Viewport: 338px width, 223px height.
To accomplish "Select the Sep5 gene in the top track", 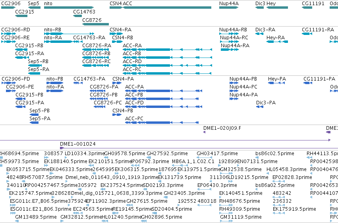I will (34, 8).
